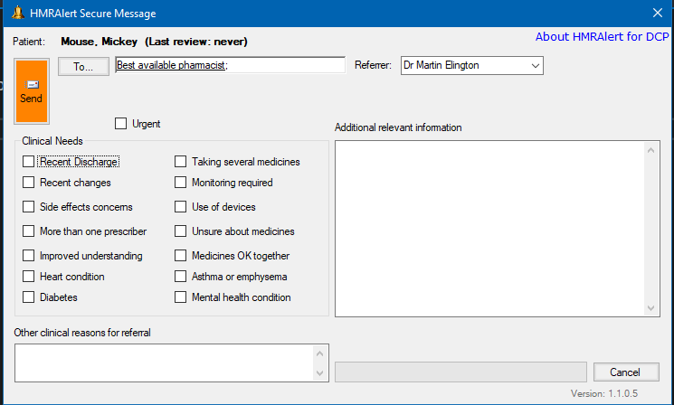This screenshot has width=674, height=405.
Task: Click the orange Send envelope button
Action: tap(31, 91)
